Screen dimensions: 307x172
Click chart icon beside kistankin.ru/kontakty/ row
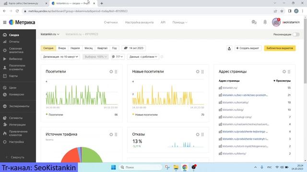pyautogui.click(x=220, y=102)
